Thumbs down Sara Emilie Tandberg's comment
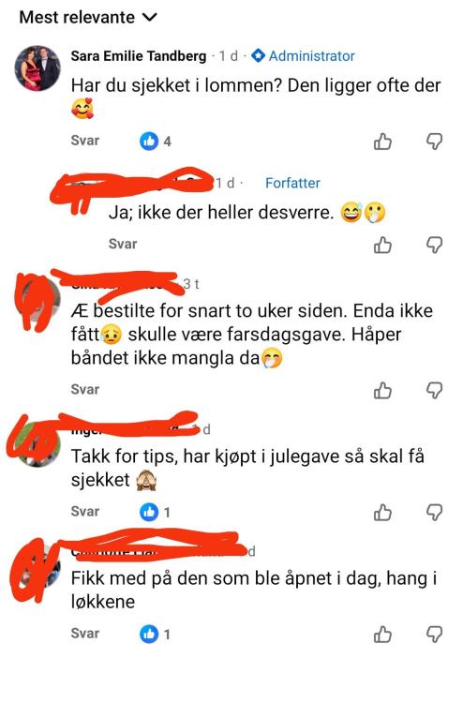 [x=434, y=142]
